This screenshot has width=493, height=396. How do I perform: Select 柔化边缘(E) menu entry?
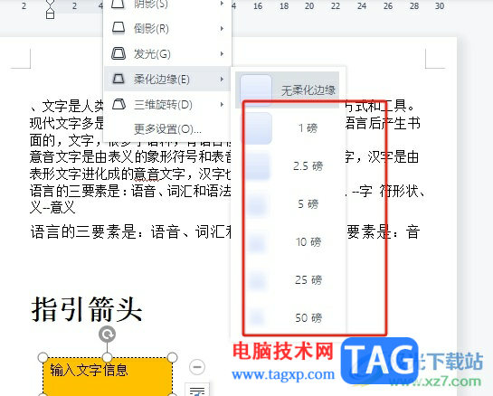pos(167,79)
